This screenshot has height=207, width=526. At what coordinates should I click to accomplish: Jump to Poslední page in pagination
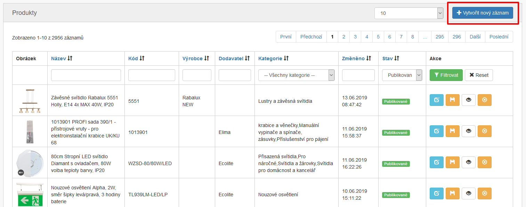[499, 37]
